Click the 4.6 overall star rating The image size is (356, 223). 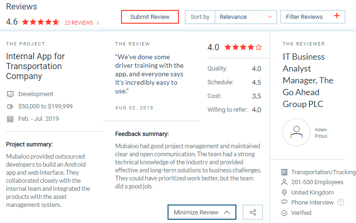click(41, 22)
